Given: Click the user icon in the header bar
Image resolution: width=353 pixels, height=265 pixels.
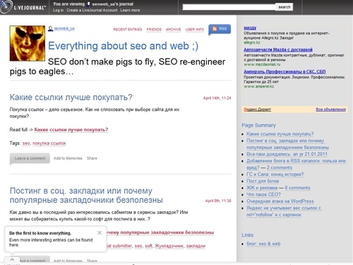Looking at the screenshot, I should (88, 4).
